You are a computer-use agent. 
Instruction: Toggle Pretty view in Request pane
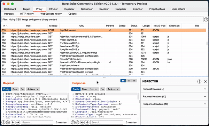(x=6, y=89)
